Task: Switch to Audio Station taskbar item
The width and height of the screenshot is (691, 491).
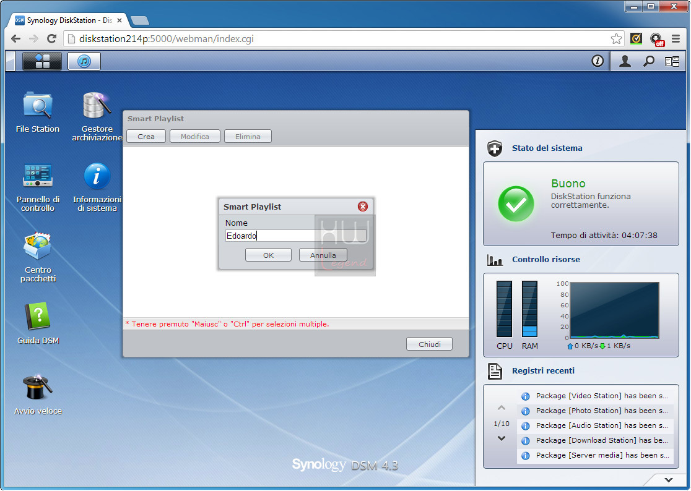Action: point(84,61)
